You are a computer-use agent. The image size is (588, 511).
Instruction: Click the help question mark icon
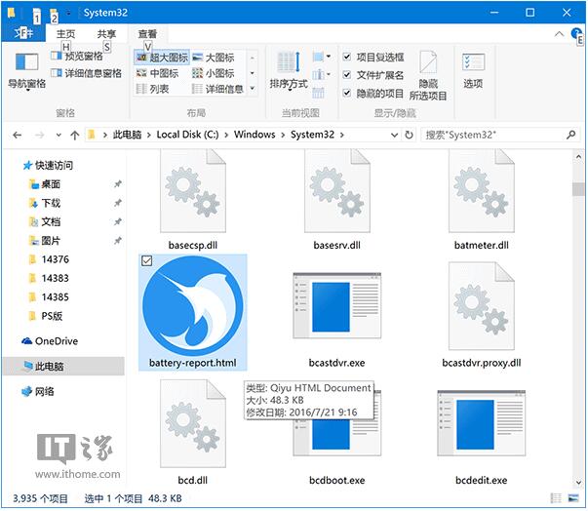tap(573, 34)
